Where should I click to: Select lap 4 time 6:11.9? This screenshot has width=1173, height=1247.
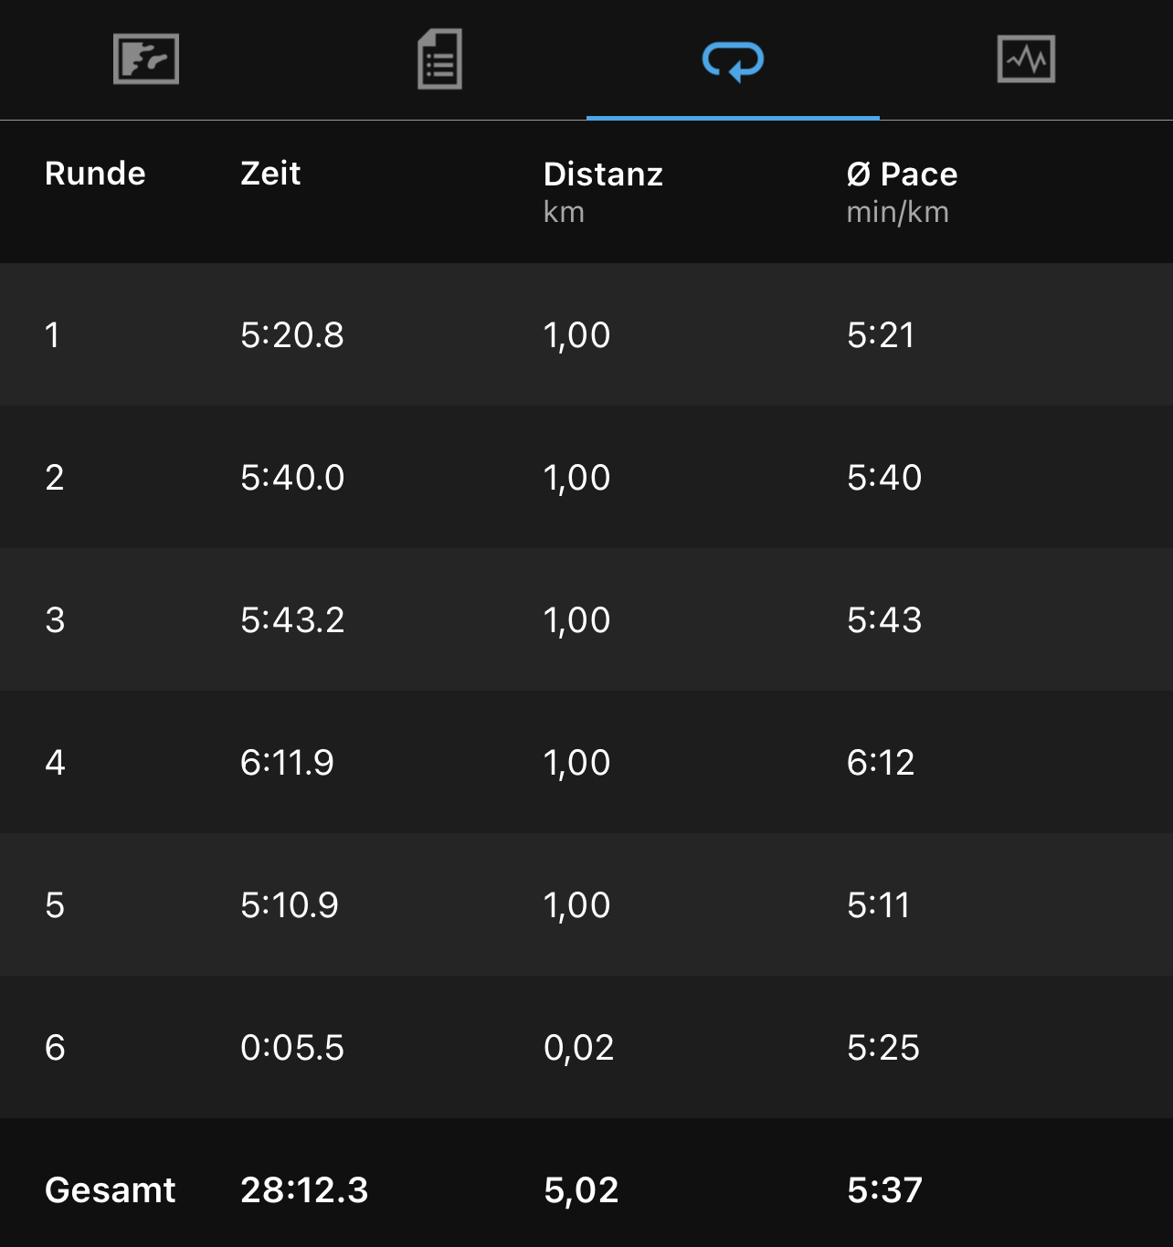point(287,763)
